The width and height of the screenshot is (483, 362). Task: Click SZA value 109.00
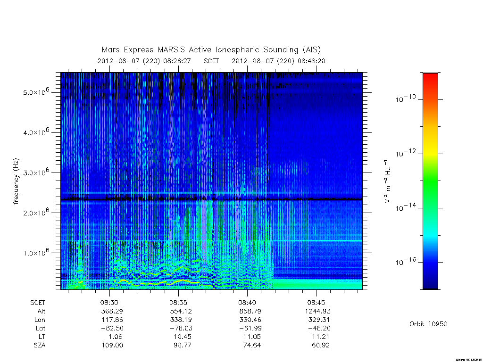coord(112,346)
